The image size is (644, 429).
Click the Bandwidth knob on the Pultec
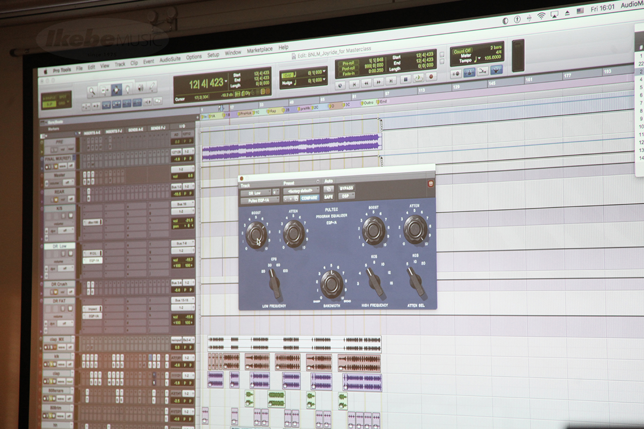pyautogui.click(x=332, y=283)
